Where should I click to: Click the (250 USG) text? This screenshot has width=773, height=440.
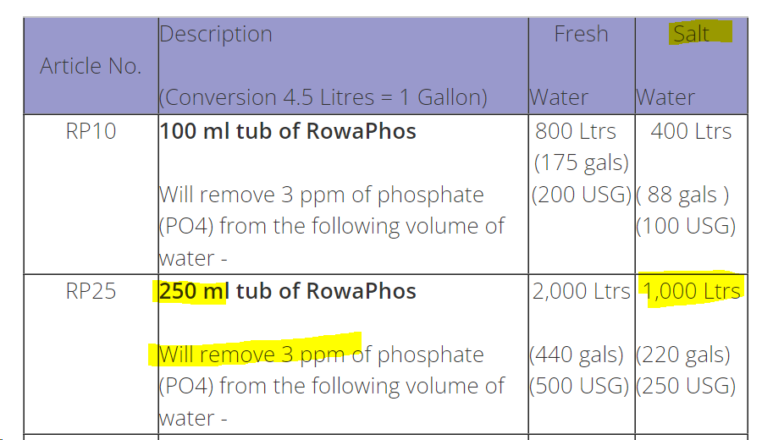(x=686, y=387)
